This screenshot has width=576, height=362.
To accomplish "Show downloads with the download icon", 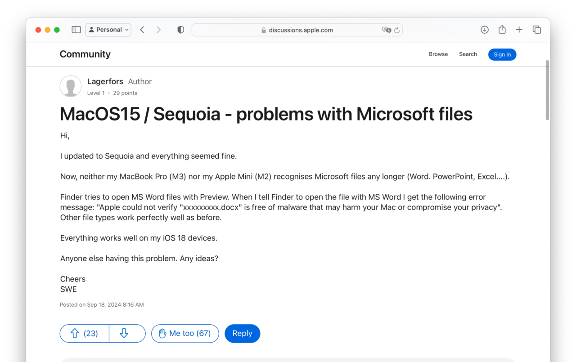I will click(x=485, y=30).
